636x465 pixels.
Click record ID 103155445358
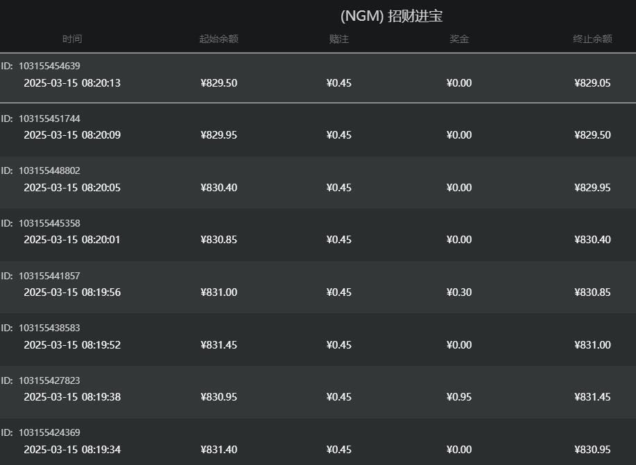point(49,223)
